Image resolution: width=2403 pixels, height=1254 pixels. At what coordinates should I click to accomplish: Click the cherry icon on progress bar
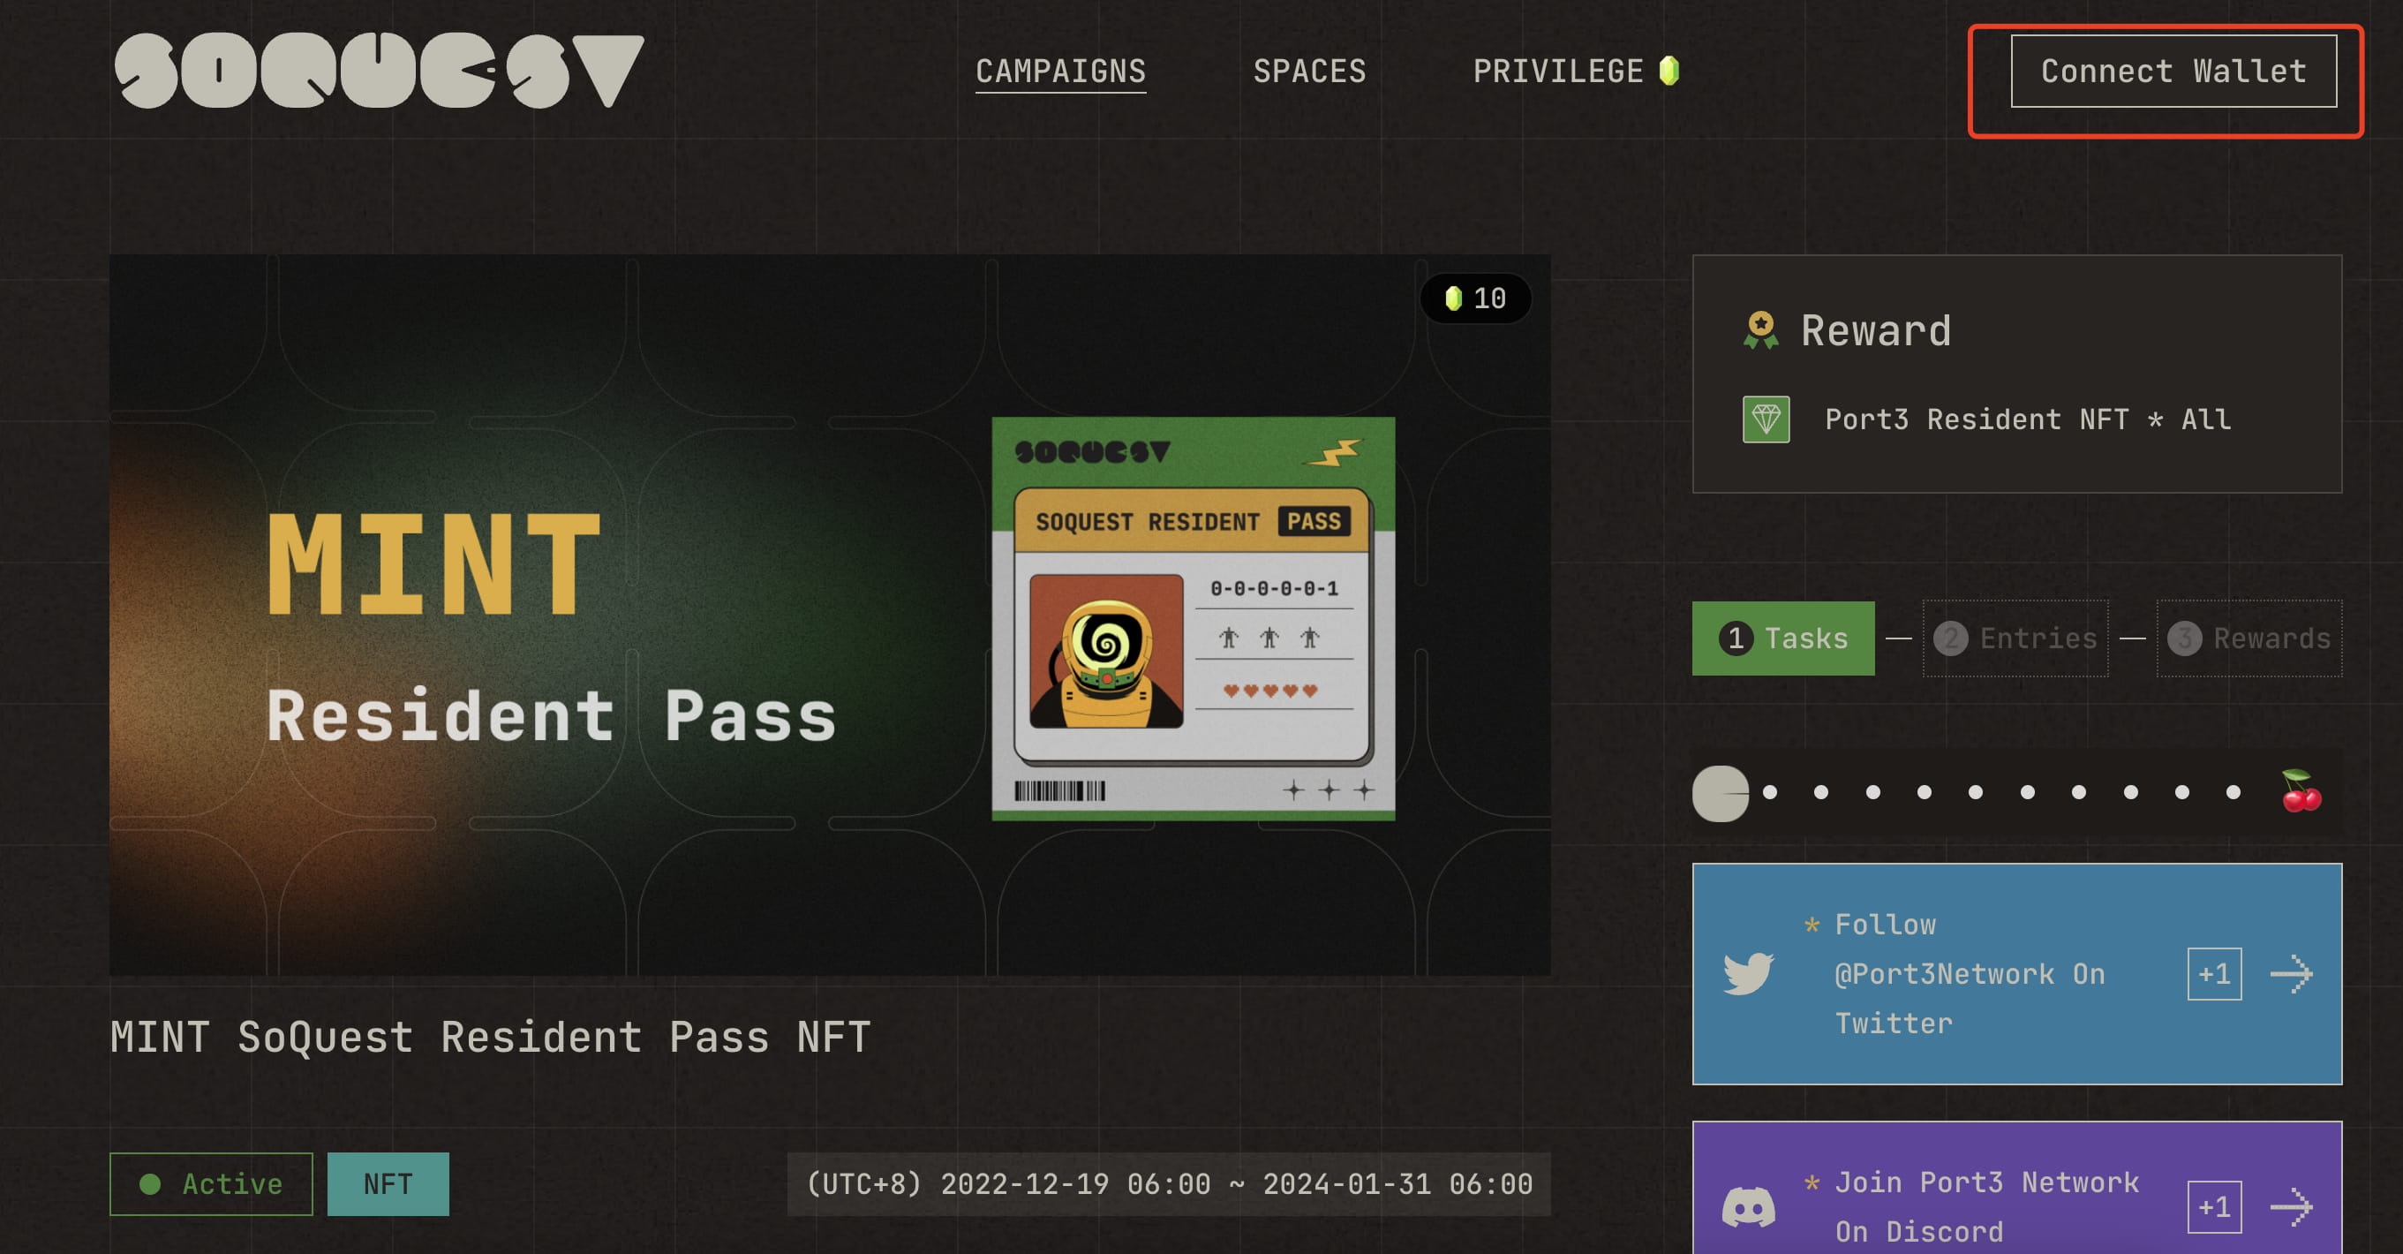click(2301, 791)
